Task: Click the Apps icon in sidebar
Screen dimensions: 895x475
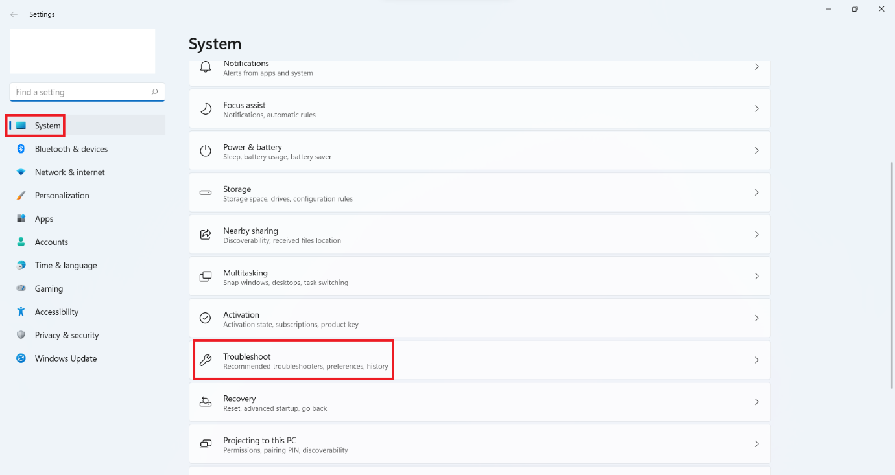Action: pos(21,219)
